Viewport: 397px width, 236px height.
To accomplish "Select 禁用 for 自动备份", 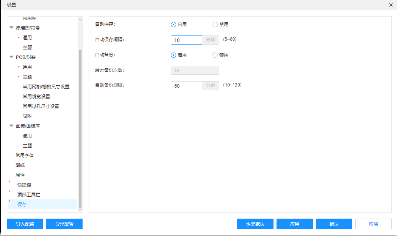I will pos(215,55).
